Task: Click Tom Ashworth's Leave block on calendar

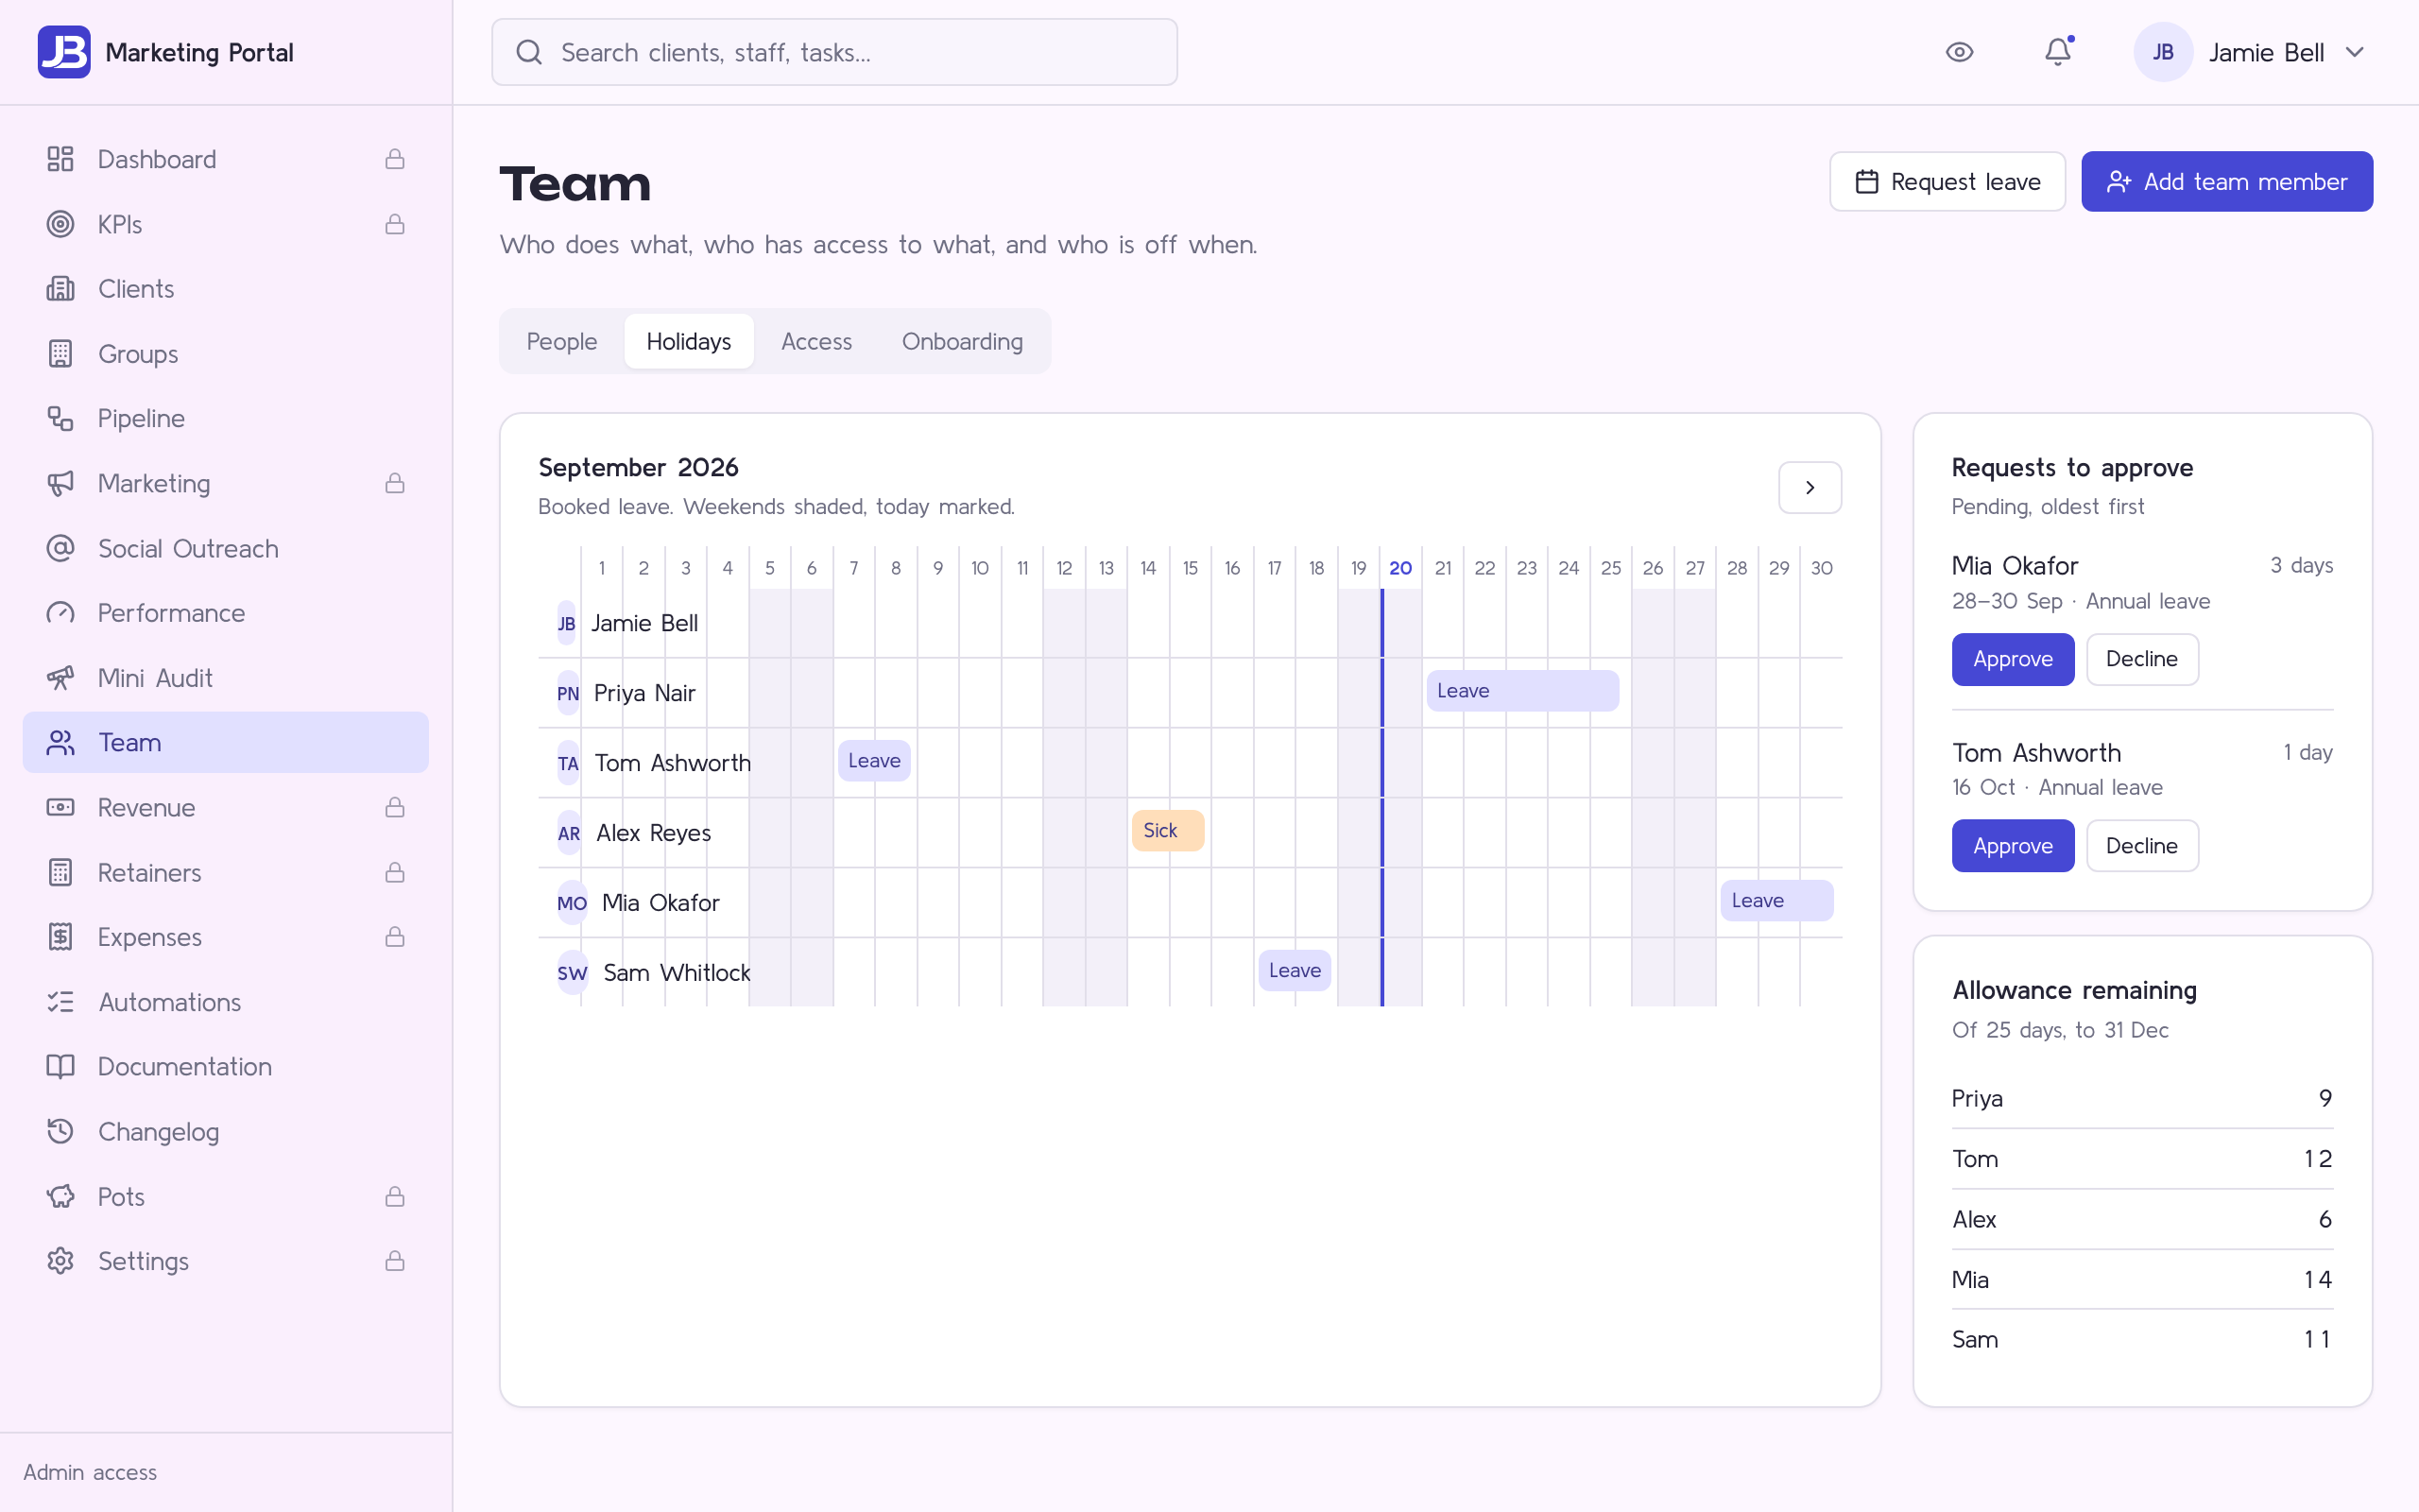Action: click(x=874, y=761)
